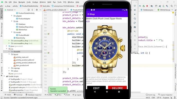Viewport: 177px width, 99px height.
Task: Click the emulator zoom magnifier icon
Action: [135, 32]
